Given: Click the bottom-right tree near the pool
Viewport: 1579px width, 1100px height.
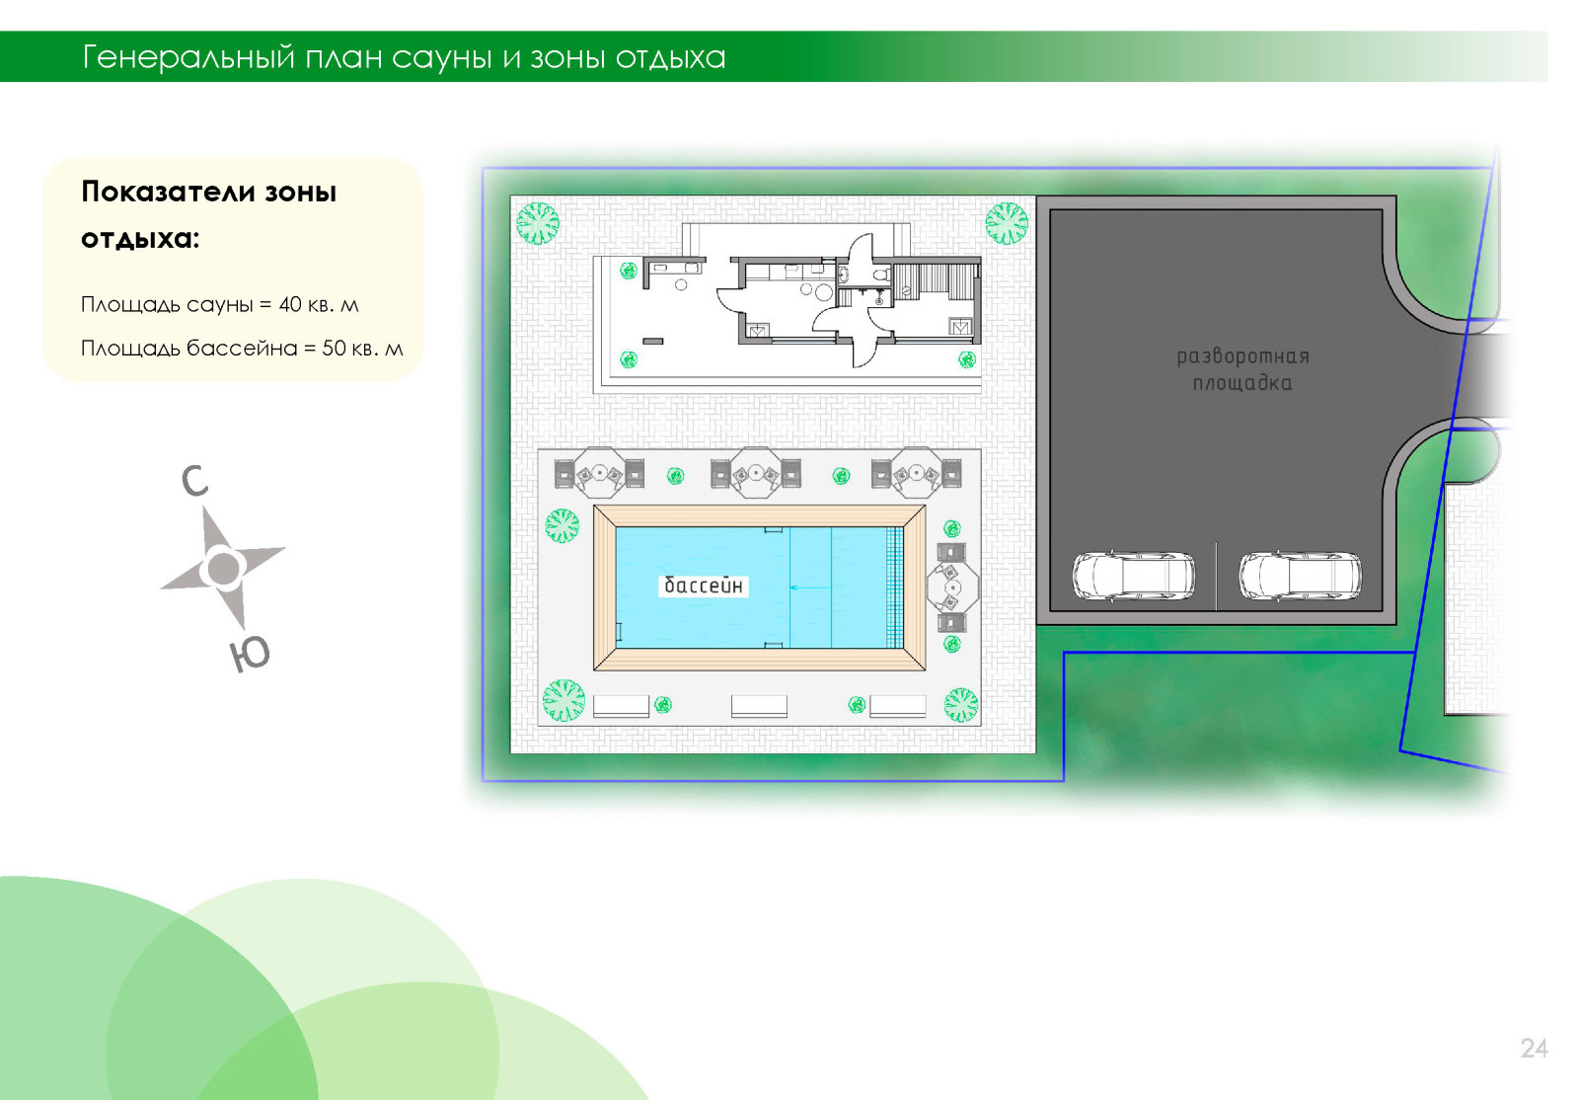Looking at the screenshot, I should click(960, 705).
